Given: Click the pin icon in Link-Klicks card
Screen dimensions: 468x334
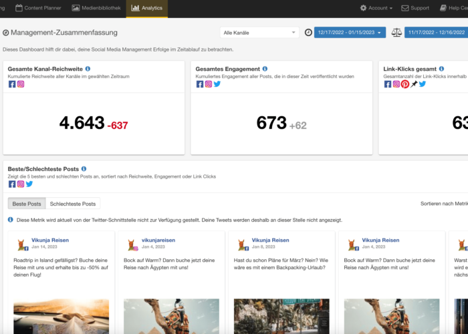Looking at the screenshot, I should pyautogui.click(x=414, y=84).
